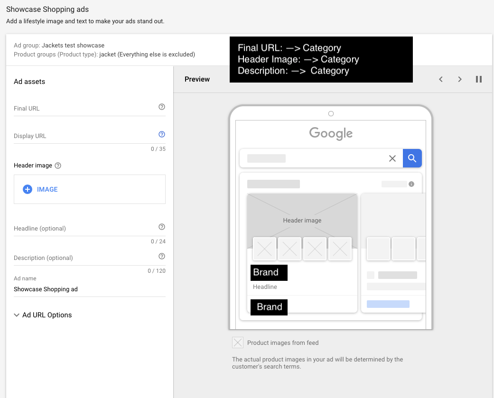Click the blue search magnifier in preview
Viewport: 494px width, 398px height.
(412, 158)
